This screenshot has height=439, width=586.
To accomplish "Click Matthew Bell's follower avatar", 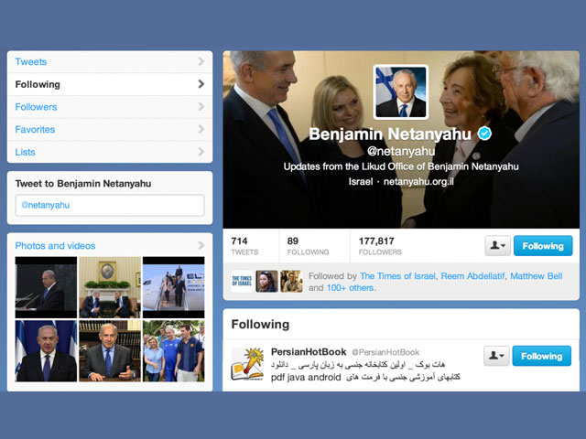I will [x=291, y=281].
